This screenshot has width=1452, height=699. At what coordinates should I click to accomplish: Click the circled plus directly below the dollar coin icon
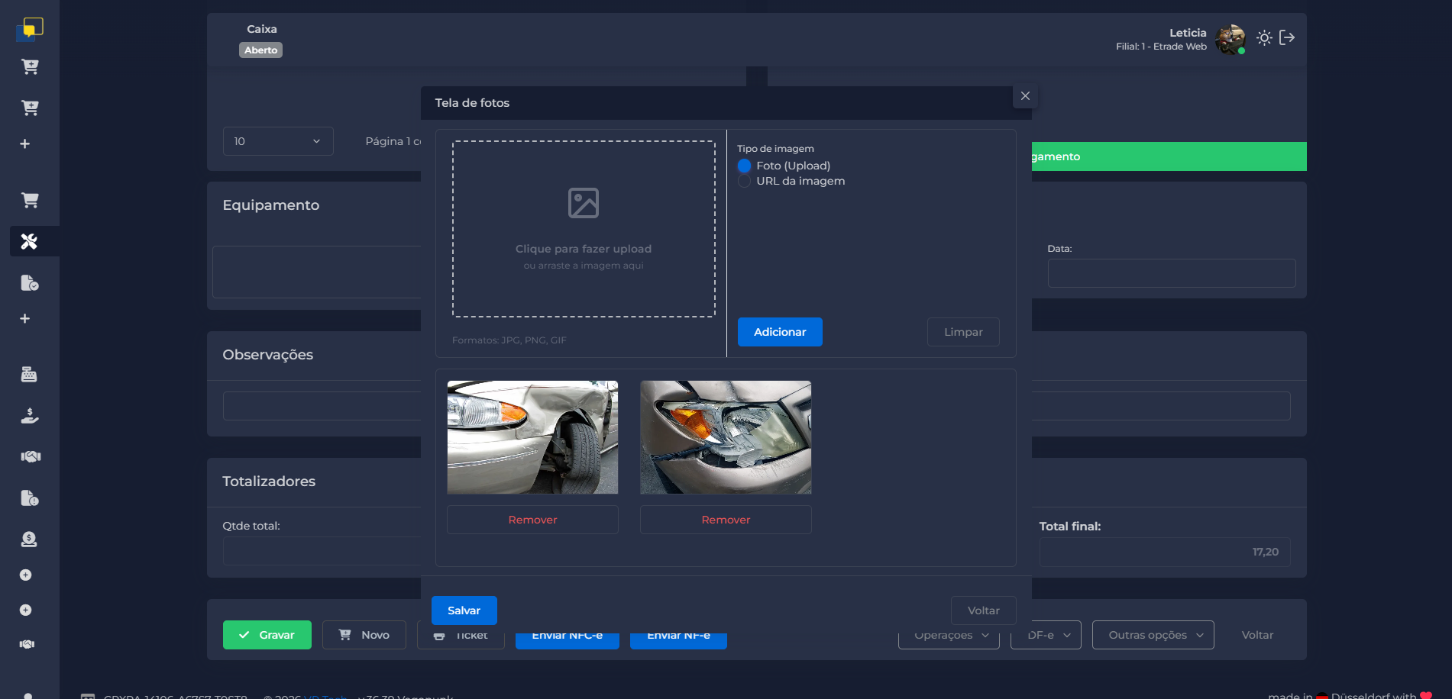coord(25,575)
